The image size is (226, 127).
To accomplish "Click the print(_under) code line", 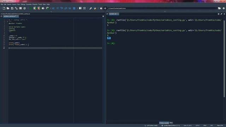I will click(x=14, y=43).
